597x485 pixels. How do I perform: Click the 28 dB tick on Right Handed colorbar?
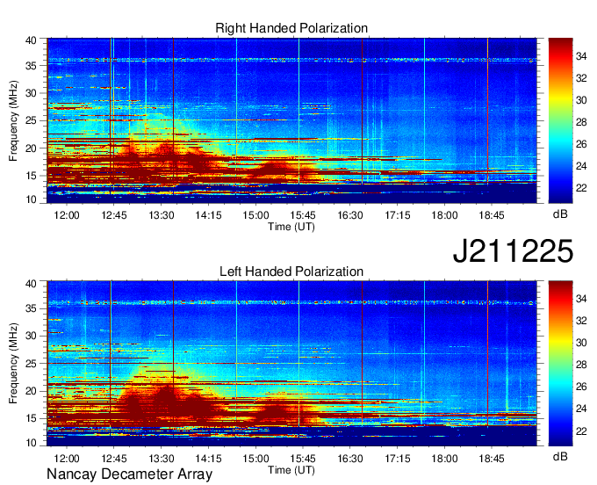point(581,122)
